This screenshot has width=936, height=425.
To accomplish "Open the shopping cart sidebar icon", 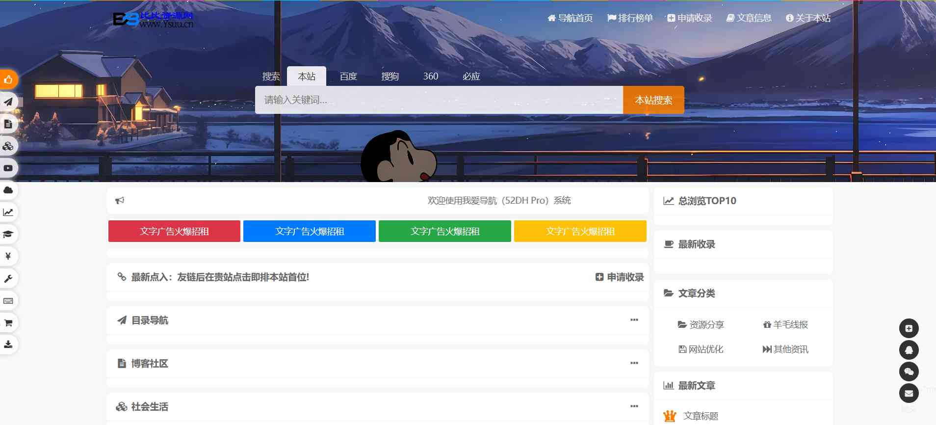I will coord(8,323).
